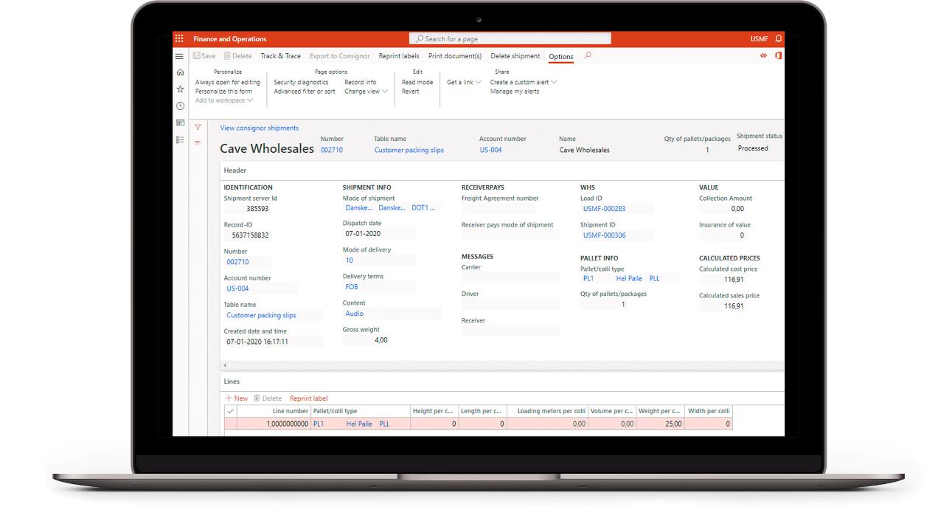The height and width of the screenshot is (518, 938).
Task: Toggle the select-all checkmark in Lines grid
Action: 230,412
